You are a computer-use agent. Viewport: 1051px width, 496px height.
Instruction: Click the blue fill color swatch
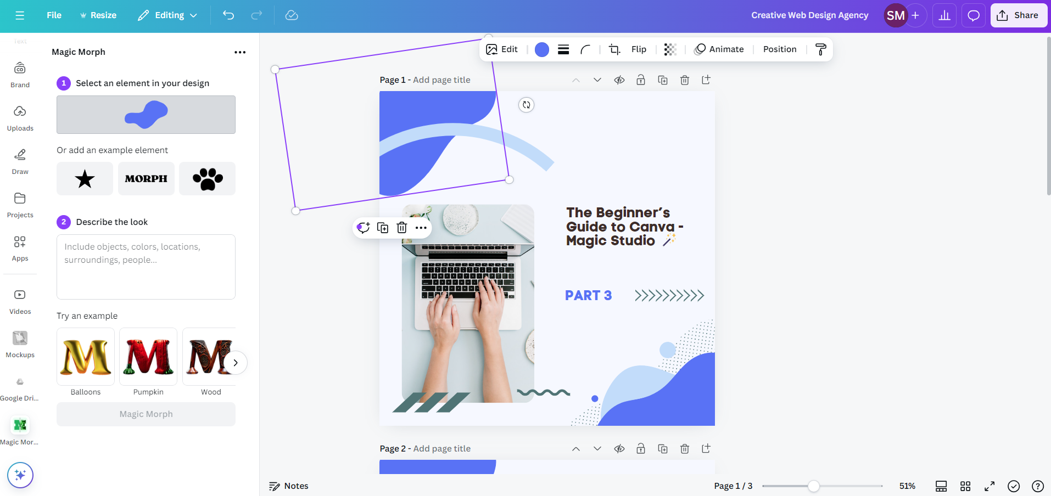tap(542, 49)
